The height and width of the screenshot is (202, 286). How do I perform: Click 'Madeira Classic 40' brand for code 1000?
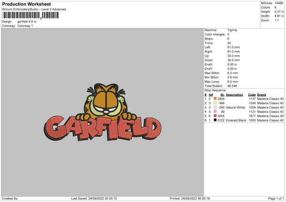point(270,121)
